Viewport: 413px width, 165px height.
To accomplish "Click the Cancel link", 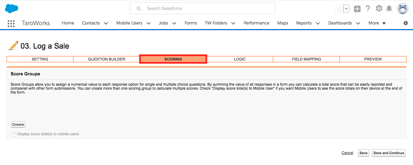I will 347,153.
